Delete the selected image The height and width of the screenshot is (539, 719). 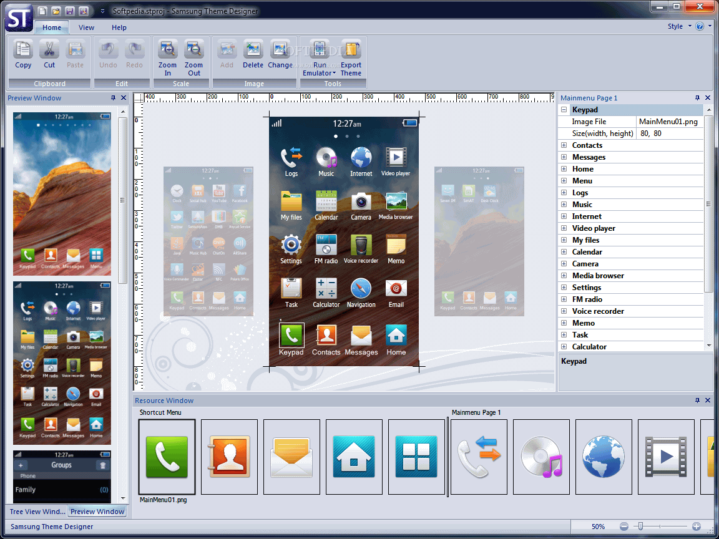(x=253, y=54)
